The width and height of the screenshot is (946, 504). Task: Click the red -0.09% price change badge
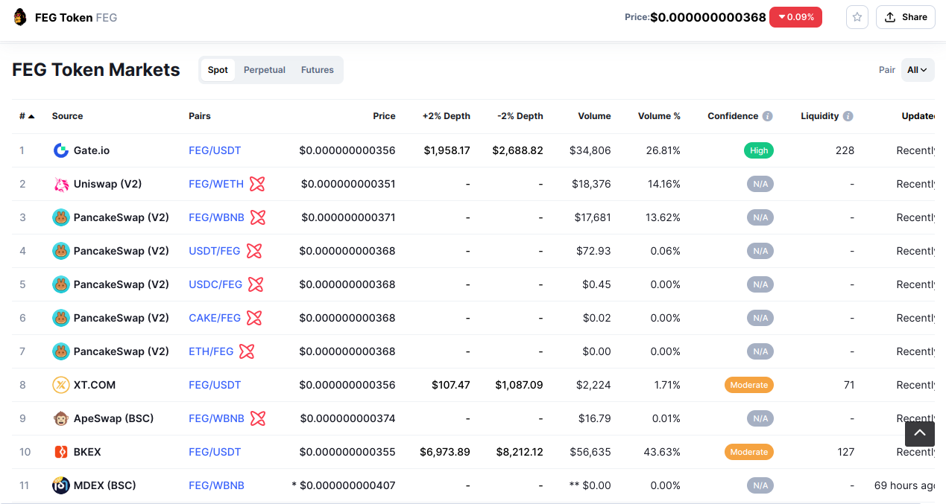pos(795,17)
